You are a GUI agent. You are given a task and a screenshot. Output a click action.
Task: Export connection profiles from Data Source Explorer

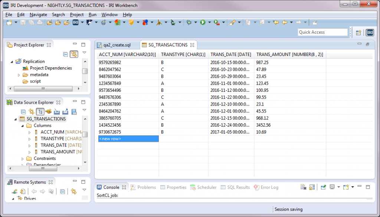point(65,112)
